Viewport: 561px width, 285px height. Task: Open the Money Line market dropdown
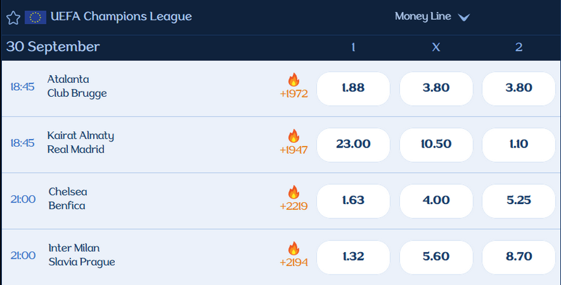[422, 16]
